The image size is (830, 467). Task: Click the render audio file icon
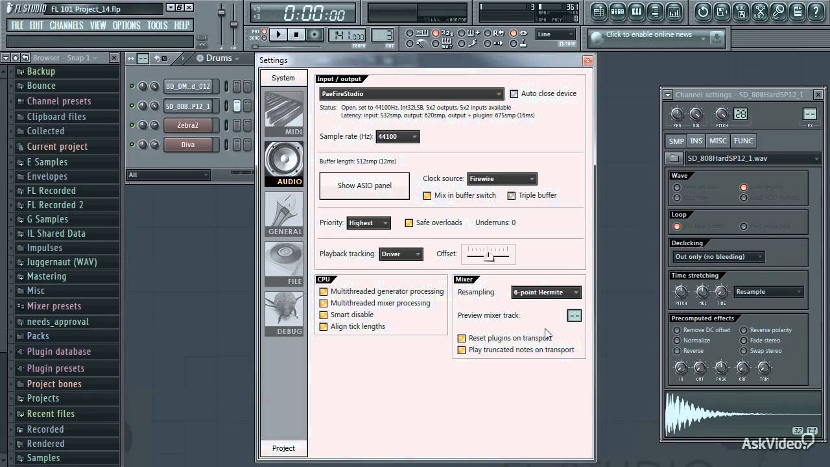pyautogui.click(x=741, y=11)
